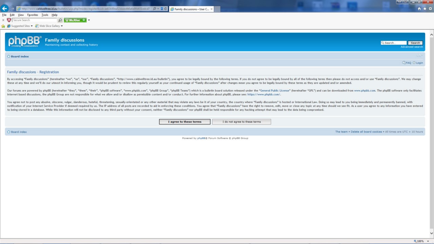434x244 pixels.
Task: Click the Family discussions - Registration heading
Action: [33, 72]
